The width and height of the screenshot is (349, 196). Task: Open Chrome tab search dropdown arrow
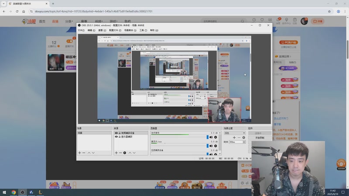click(x=3, y=3)
